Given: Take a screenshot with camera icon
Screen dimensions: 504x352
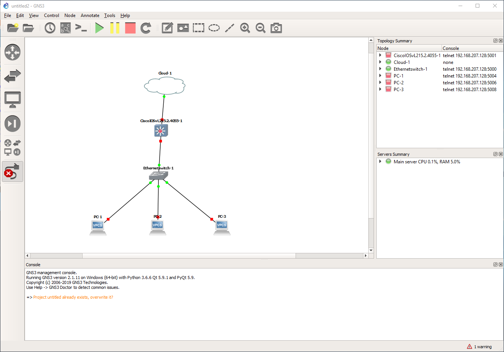Looking at the screenshot, I should point(276,28).
